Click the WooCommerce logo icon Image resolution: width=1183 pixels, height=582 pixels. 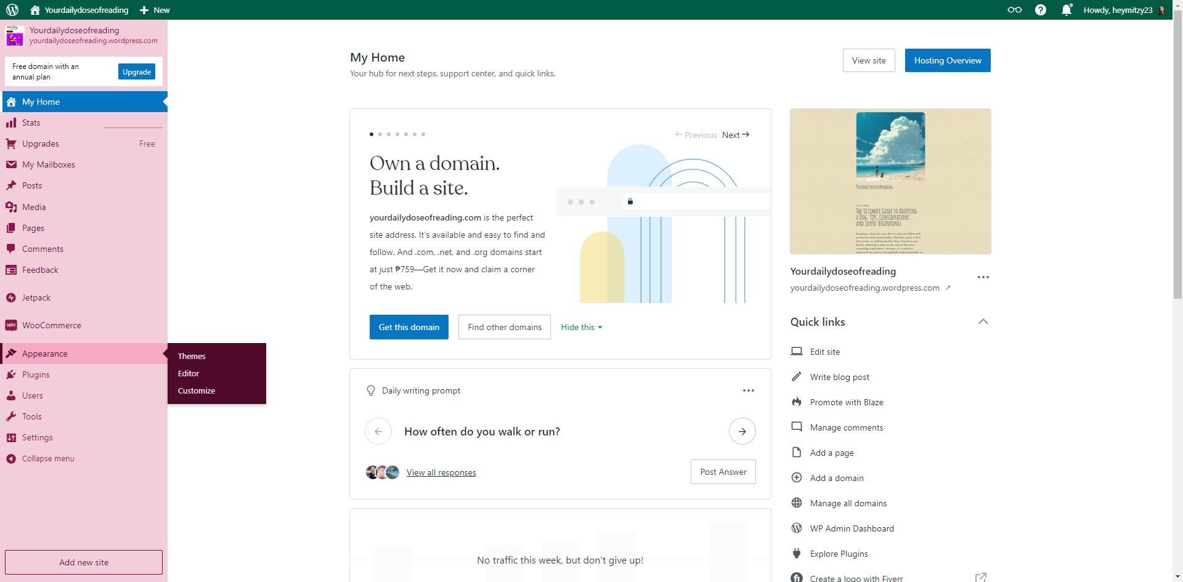click(x=11, y=325)
